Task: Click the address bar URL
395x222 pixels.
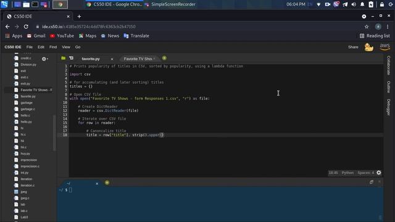Action: click(x=89, y=27)
